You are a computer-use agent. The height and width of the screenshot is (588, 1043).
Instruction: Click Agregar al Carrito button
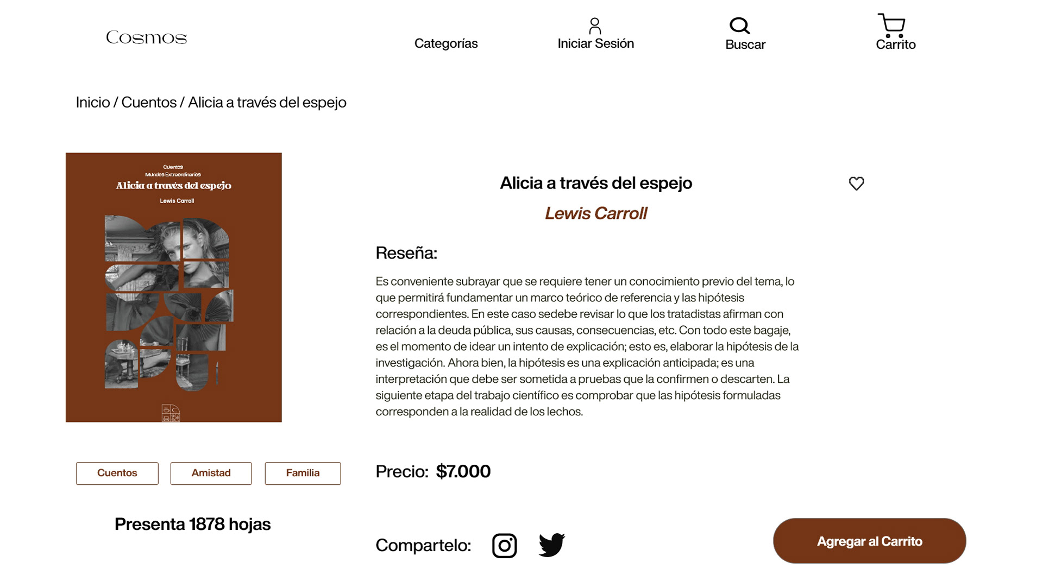click(870, 541)
